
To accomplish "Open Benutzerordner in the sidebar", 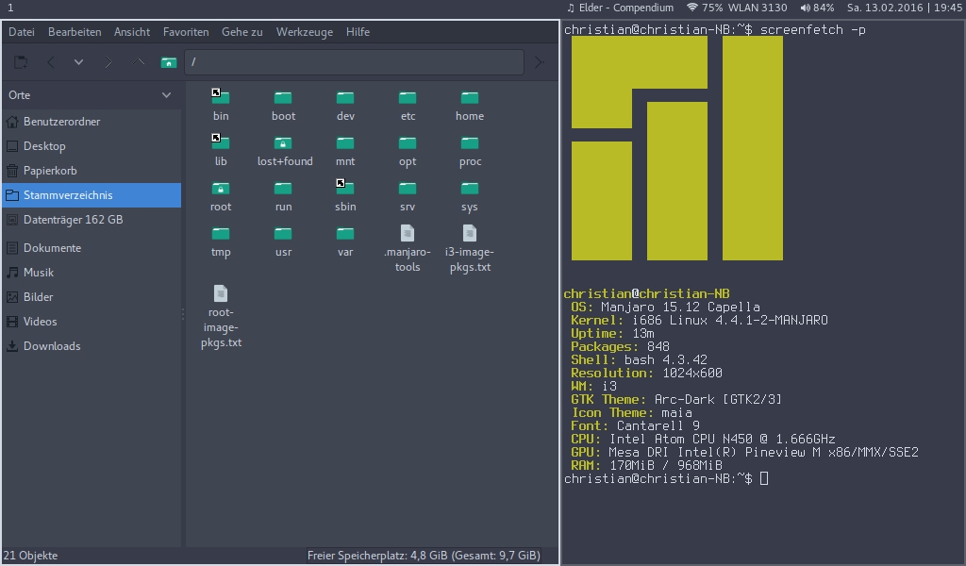I will [x=92, y=122].
